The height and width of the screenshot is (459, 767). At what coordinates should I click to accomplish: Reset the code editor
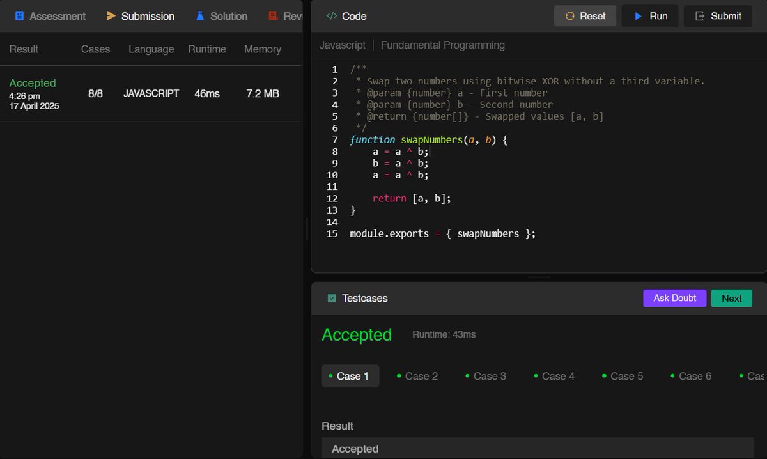(x=585, y=16)
